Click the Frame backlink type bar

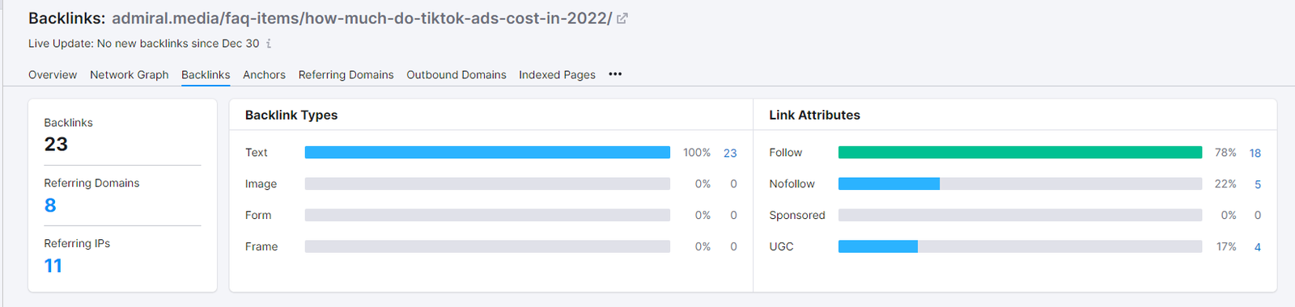click(x=487, y=246)
